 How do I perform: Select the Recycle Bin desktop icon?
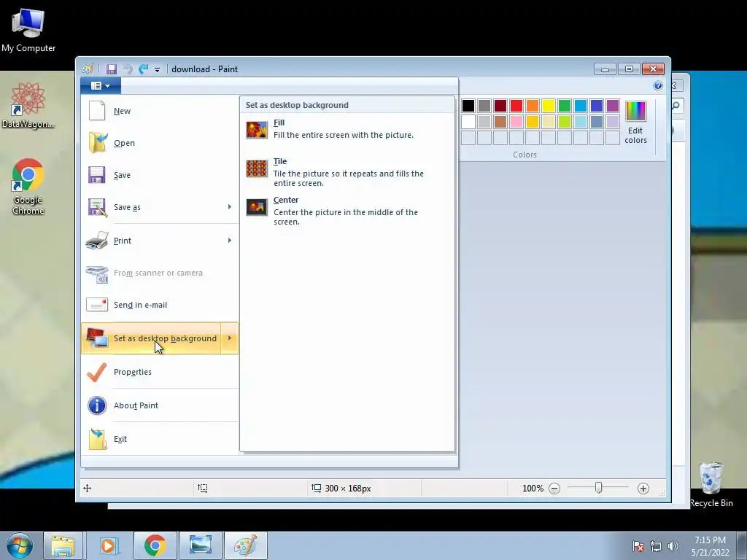pyautogui.click(x=711, y=485)
